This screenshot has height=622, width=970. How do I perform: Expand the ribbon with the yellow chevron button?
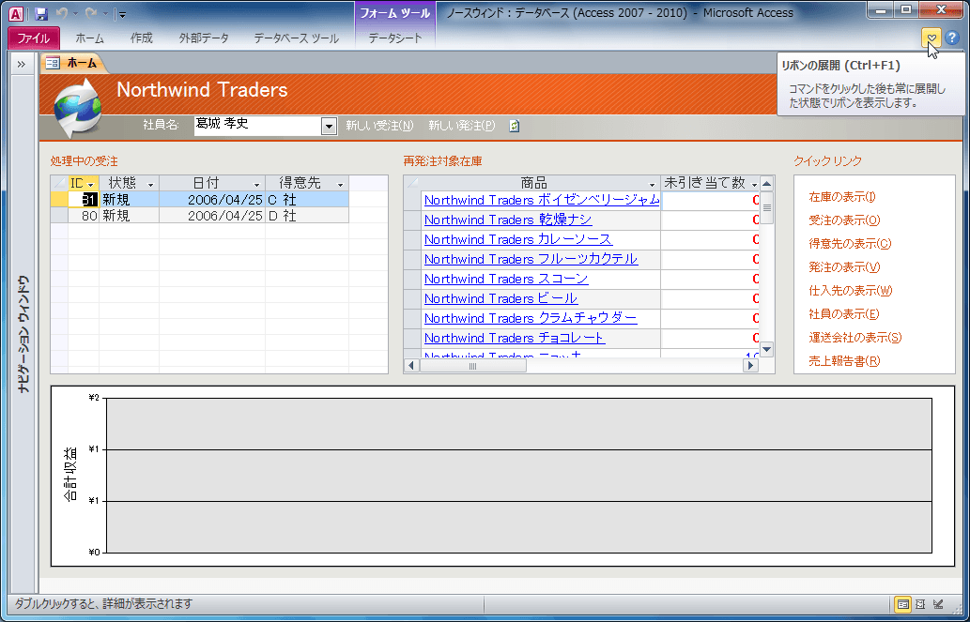tap(931, 38)
